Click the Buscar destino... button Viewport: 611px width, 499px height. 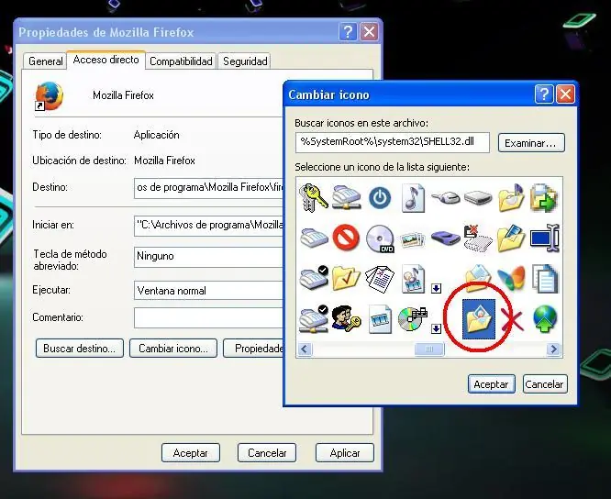[x=80, y=348]
